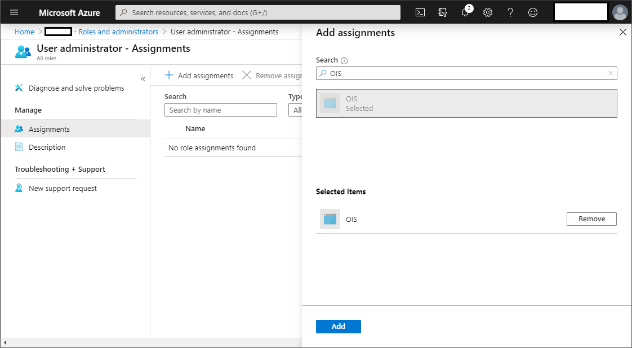Viewport: 632px width, 348px height.
Task: Click the Assignments people icon
Action: click(x=19, y=129)
